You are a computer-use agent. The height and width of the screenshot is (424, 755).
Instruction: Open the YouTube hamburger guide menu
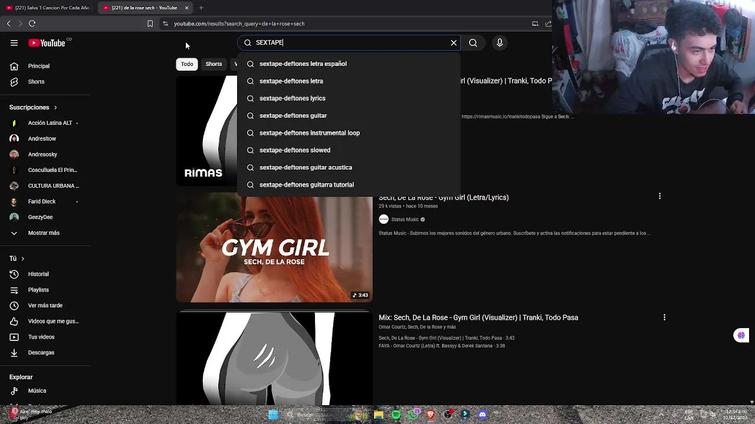pos(14,43)
